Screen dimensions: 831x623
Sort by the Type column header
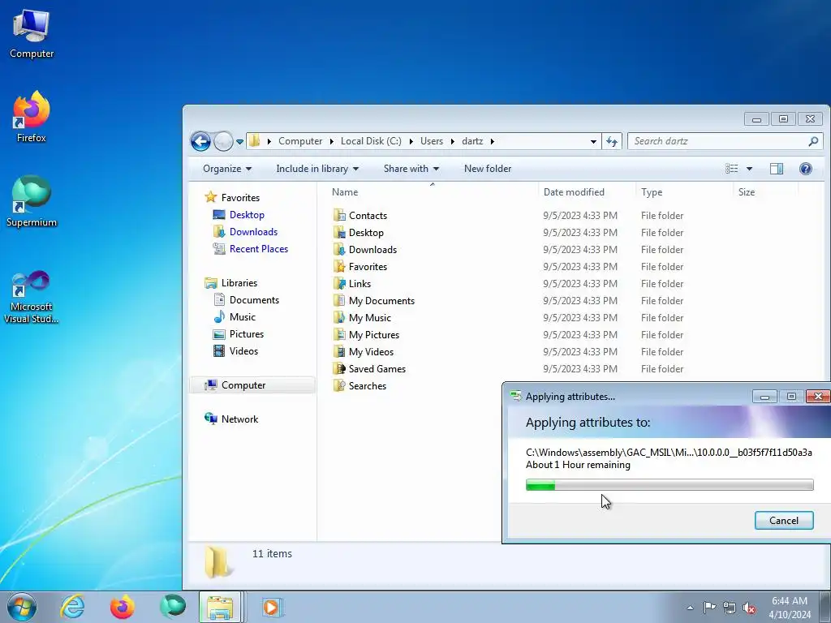click(652, 192)
